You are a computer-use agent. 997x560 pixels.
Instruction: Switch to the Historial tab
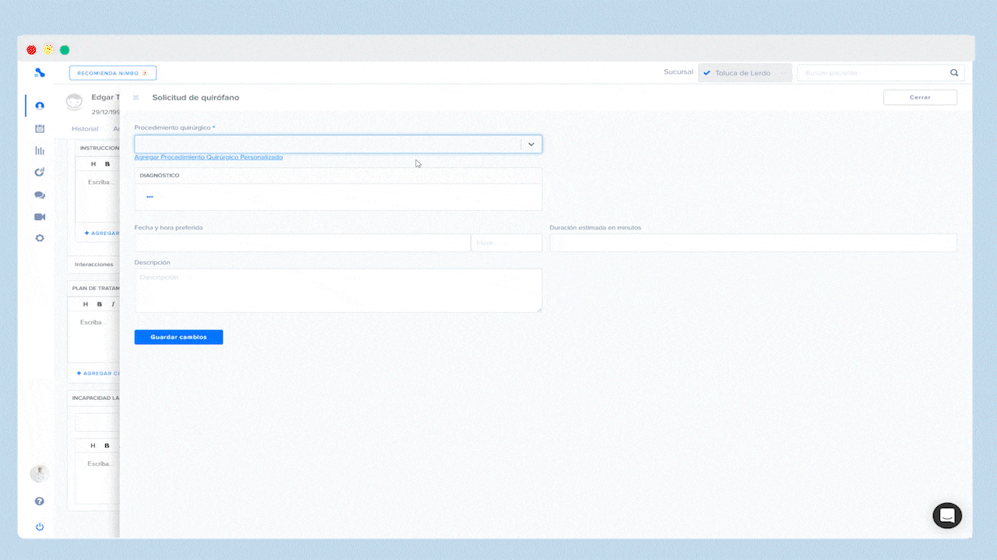[x=85, y=129]
